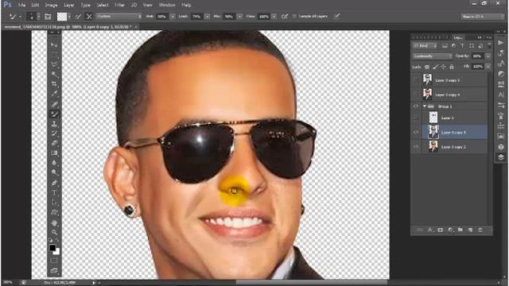Collapse the Group 1 folder

coord(425,106)
